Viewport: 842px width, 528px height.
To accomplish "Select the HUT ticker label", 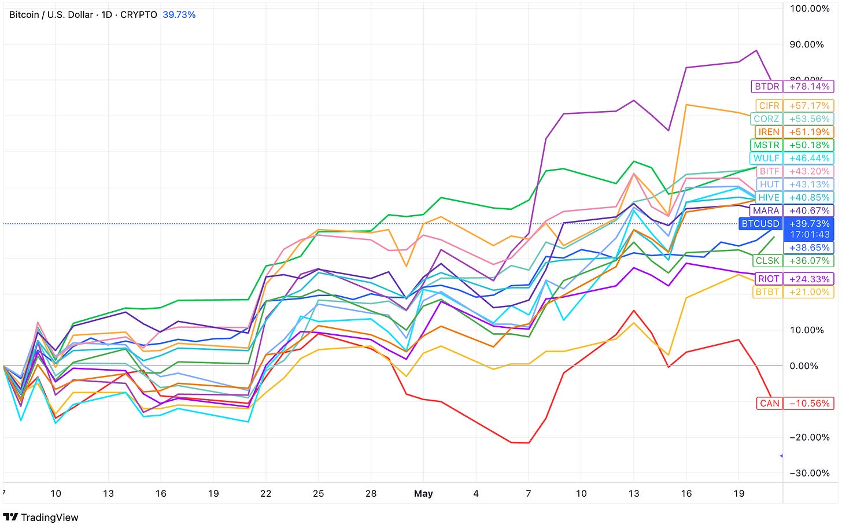I will [769, 184].
